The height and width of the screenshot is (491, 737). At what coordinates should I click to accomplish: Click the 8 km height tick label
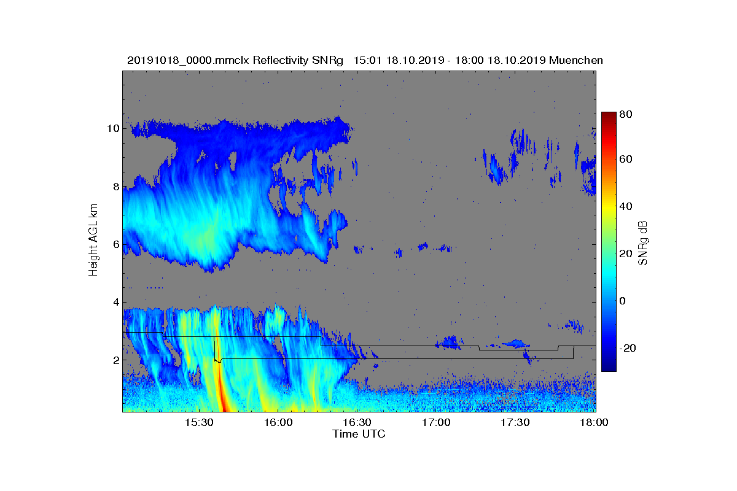pos(115,186)
